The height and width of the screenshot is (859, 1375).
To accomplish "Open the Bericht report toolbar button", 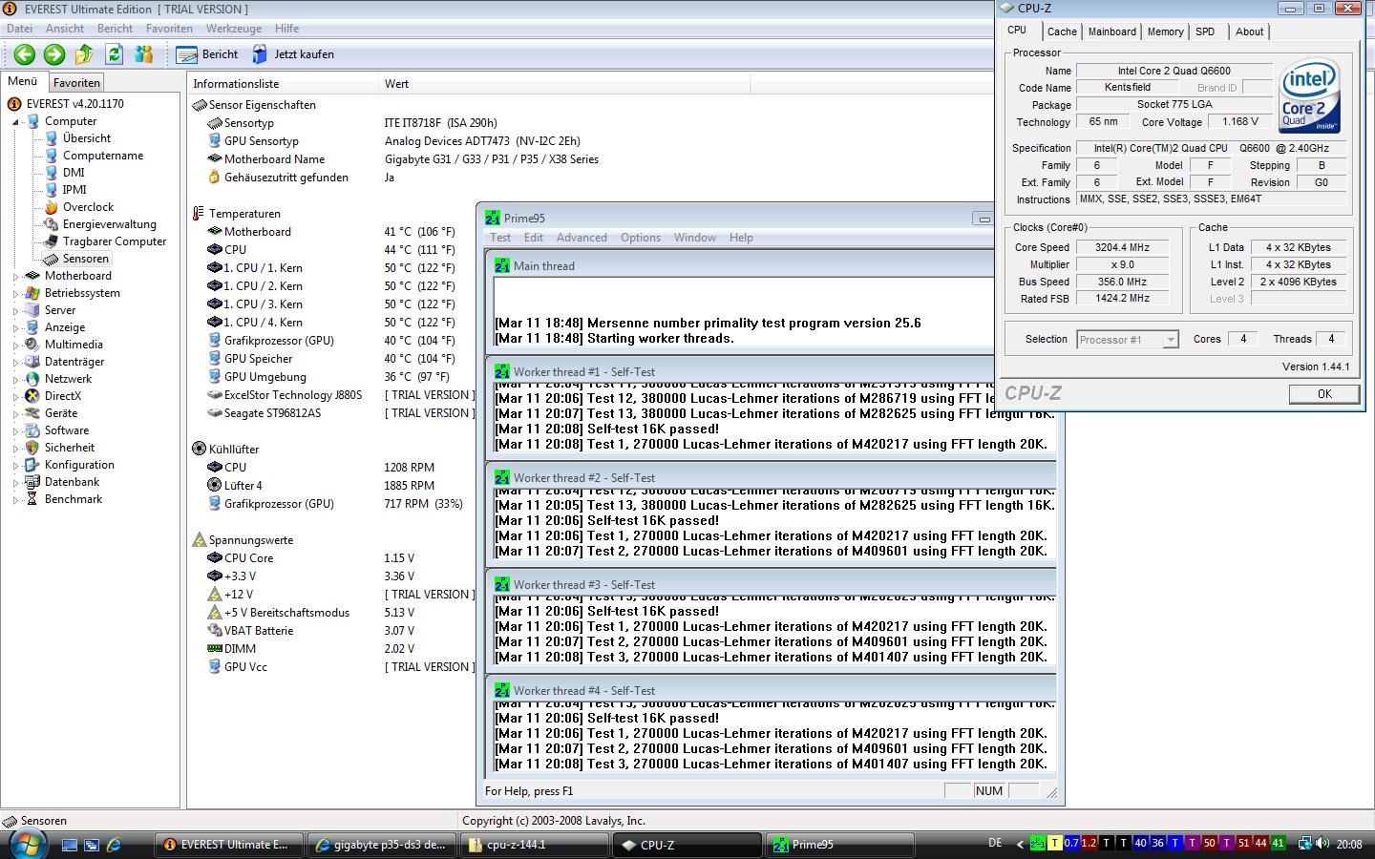I will pyautogui.click(x=207, y=54).
